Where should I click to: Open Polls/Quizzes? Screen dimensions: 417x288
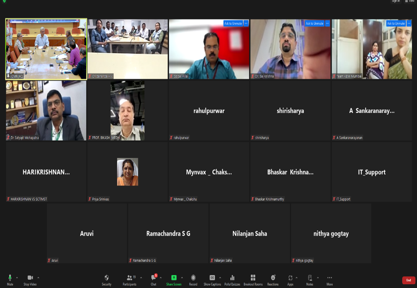(232, 280)
